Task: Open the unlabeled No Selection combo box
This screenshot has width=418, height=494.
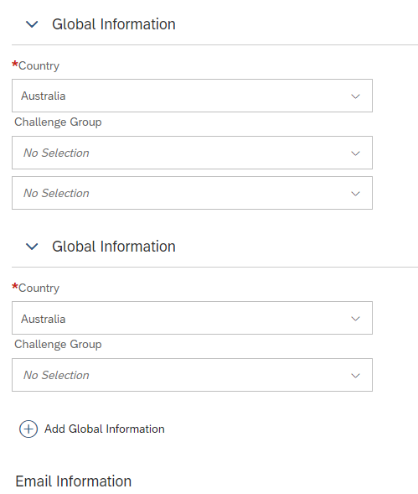Action: (x=192, y=193)
